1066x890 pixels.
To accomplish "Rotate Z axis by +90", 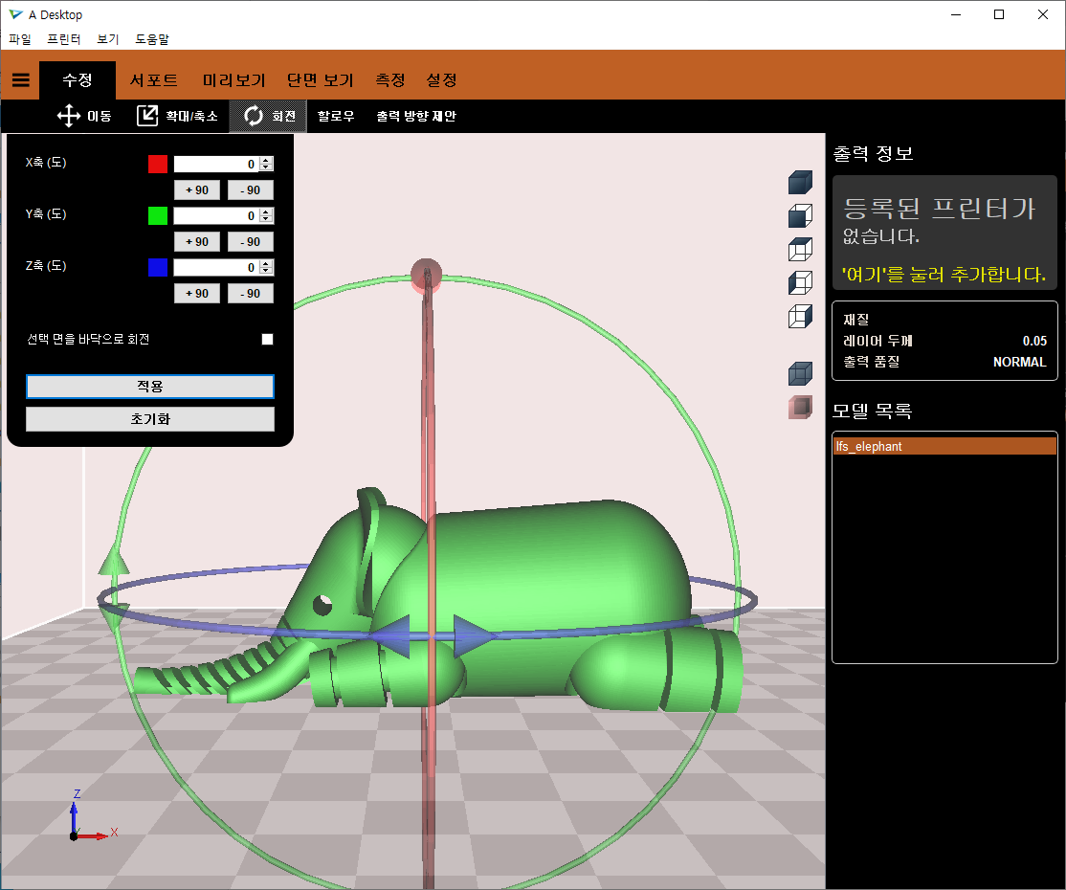I will (x=197, y=294).
